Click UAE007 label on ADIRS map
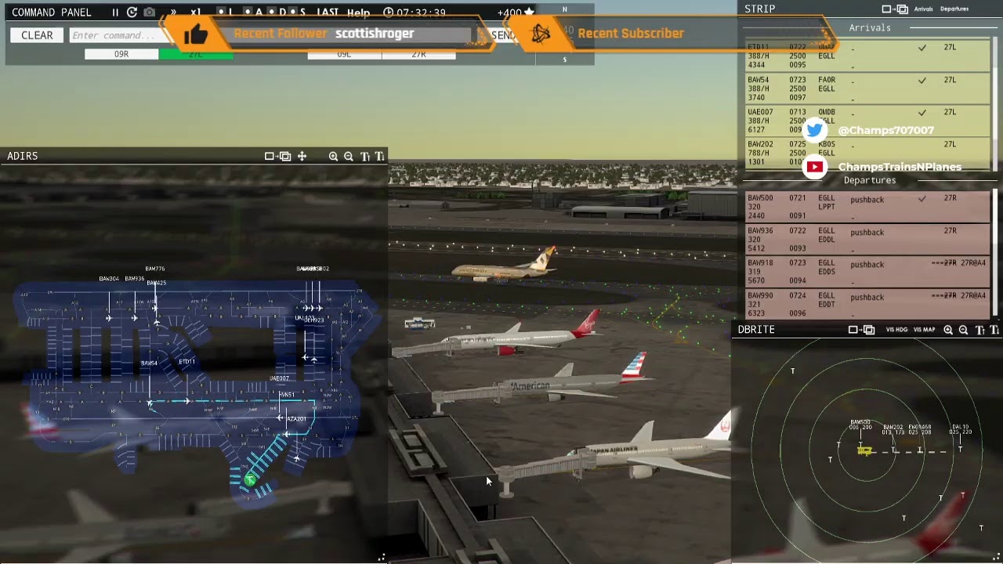This screenshot has height=564, width=1003. click(x=279, y=378)
